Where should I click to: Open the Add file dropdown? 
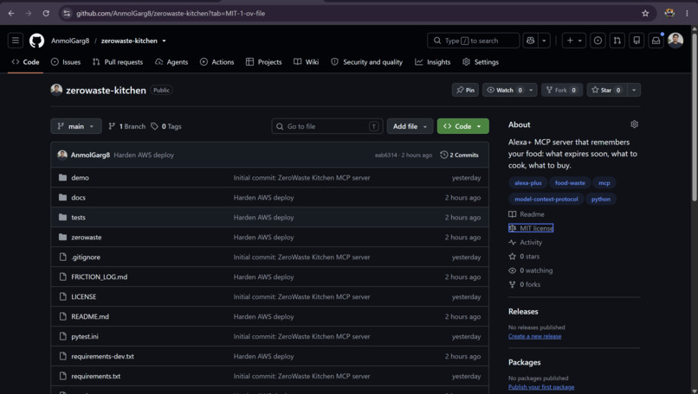tap(410, 126)
